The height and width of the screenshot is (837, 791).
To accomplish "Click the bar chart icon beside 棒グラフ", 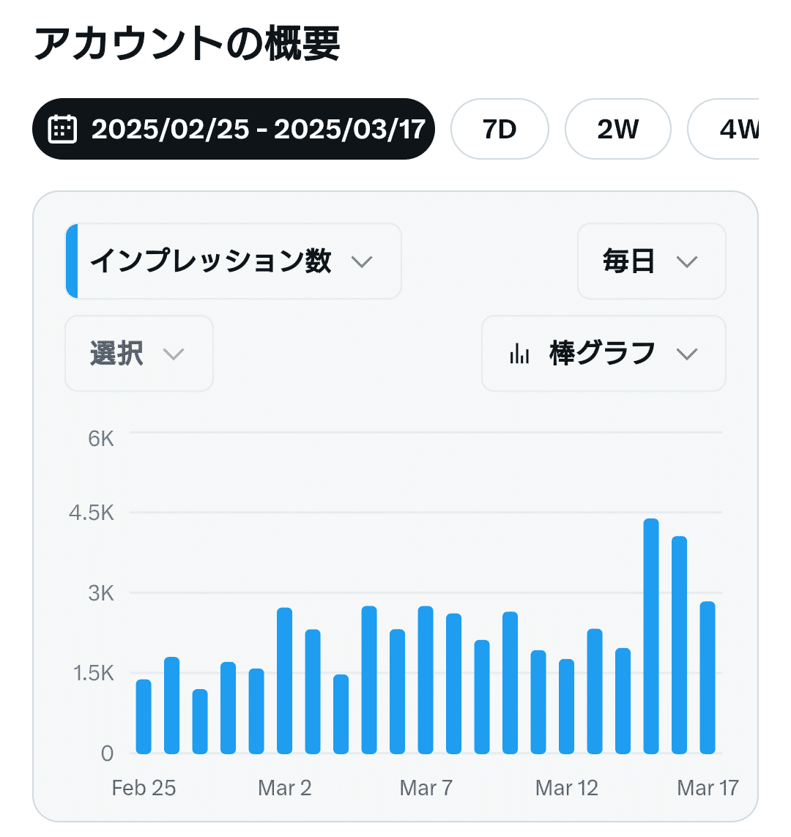I will (x=519, y=354).
